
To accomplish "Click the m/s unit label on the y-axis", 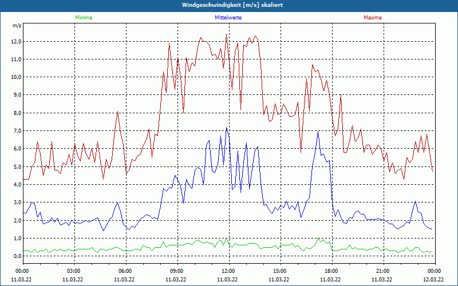I will [17, 26].
